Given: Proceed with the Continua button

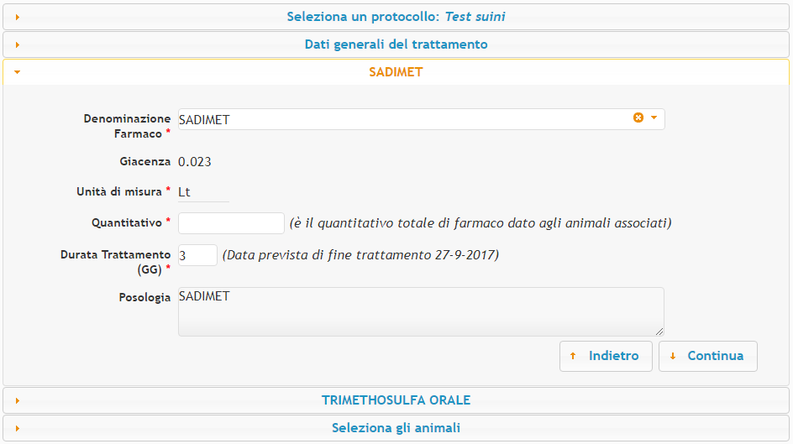Looking at the screenshot, I should point(708,356).
